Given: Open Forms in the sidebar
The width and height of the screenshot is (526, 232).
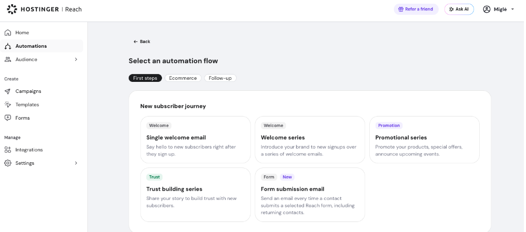Looking at the screenshot, I should pyautogui.click(x=42, y=118).
